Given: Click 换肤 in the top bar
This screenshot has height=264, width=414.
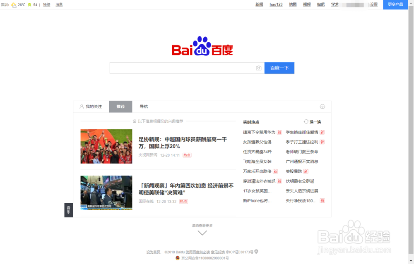Looking at the screenshot, I should tap(47, 5).
